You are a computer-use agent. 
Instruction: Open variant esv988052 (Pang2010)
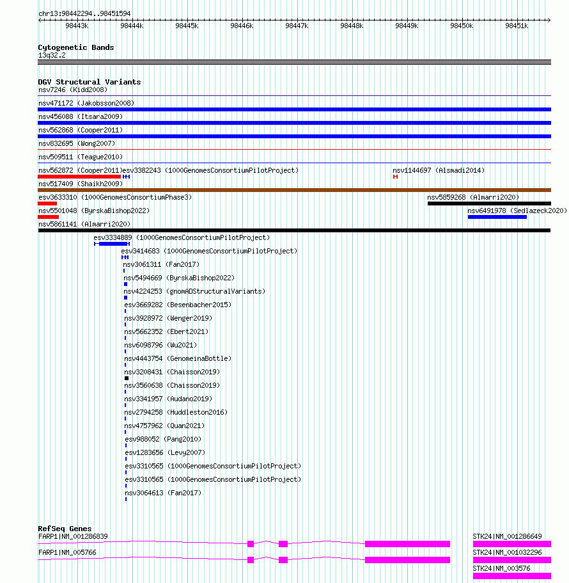(163, 439)
